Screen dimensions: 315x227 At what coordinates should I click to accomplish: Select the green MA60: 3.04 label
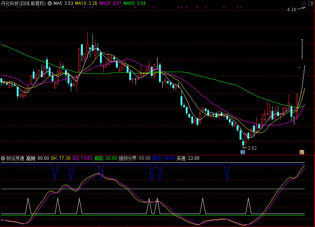pos(134,3)
